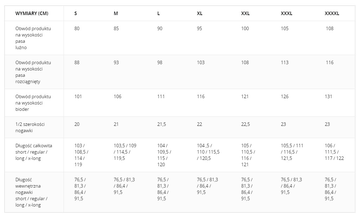Viewport: 361px width, 216px height.
Task: Select the value 108 in the XXXXL column
Action: [x=329, y=29]
